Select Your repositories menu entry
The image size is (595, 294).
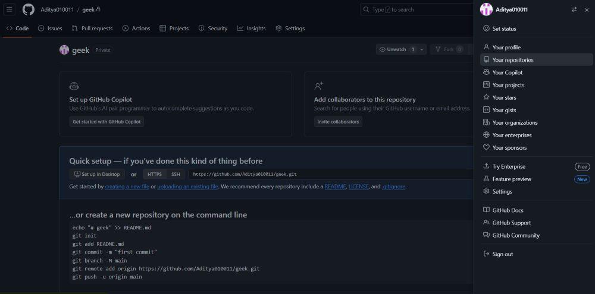coord(537,60)
